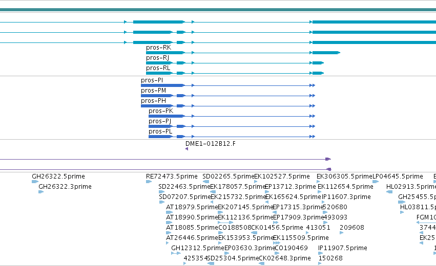Image resolution: width=436 pixels, height=266 pixels.
Task: Open the AT18990.5prime EST label
Action: click(192, 218)
